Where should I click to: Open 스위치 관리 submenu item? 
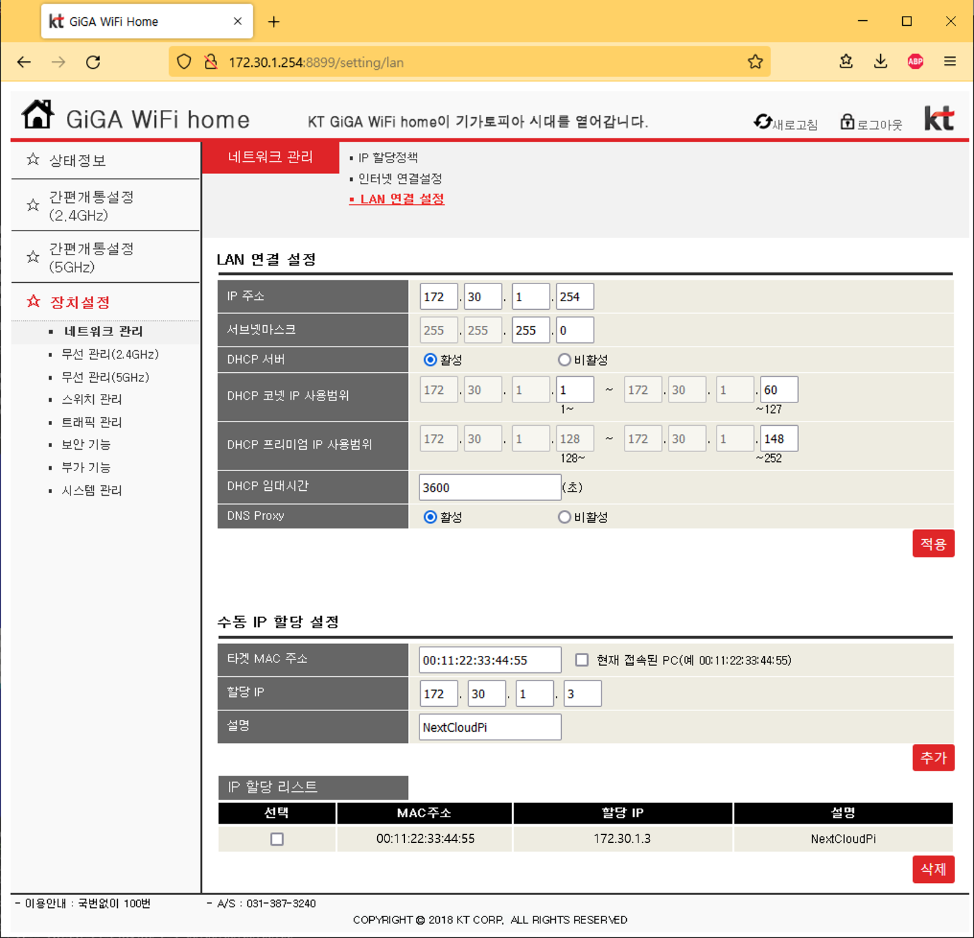tap(91, 399)
